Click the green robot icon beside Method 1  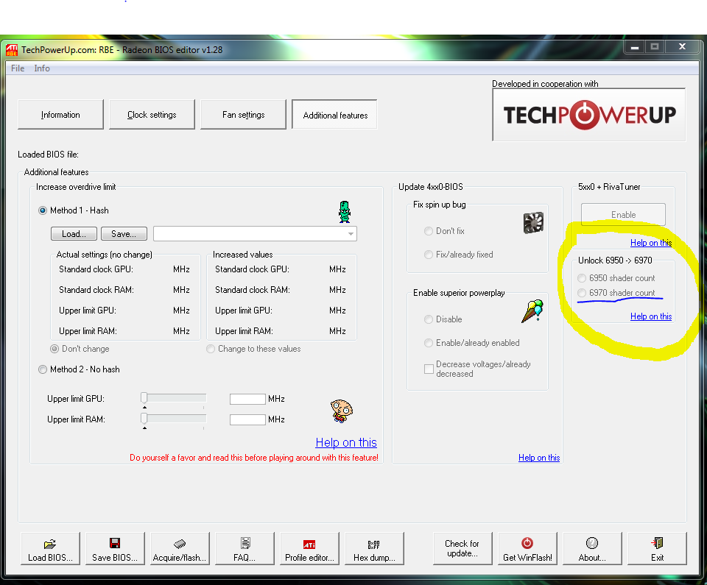pyautogui.click(x=345, y=212)
